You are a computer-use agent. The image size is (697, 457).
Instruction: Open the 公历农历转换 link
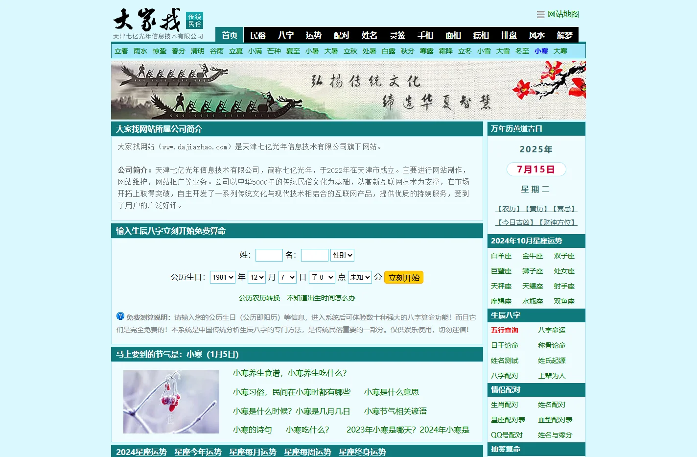click(259, 298)
